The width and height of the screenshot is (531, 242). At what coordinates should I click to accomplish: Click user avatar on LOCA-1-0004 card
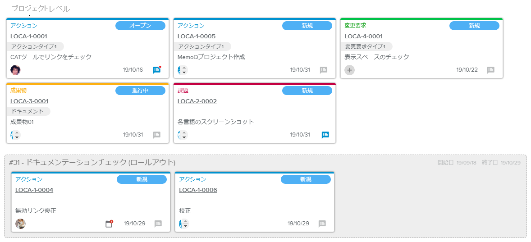click(x=20, y=224)
